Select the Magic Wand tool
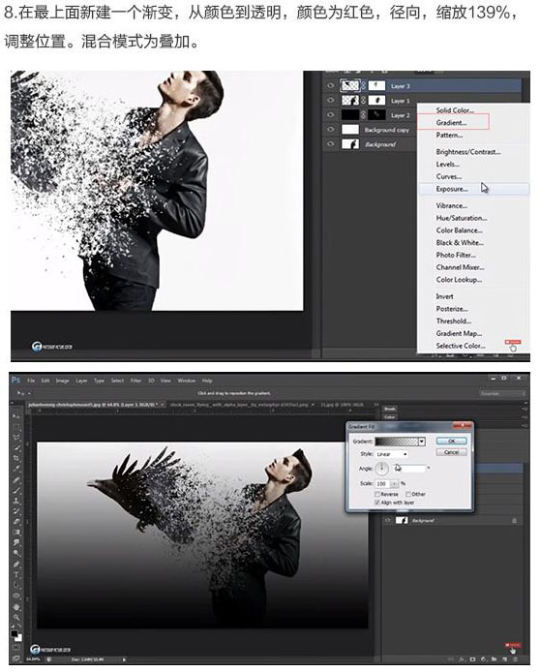Viewport: 540px width, 672px height. pyautogui.click(x=15, y=447)
